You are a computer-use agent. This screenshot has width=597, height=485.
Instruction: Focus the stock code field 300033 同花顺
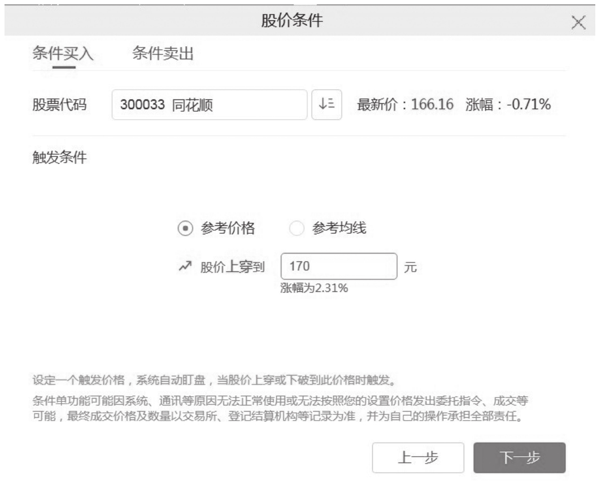click(210, 104)
